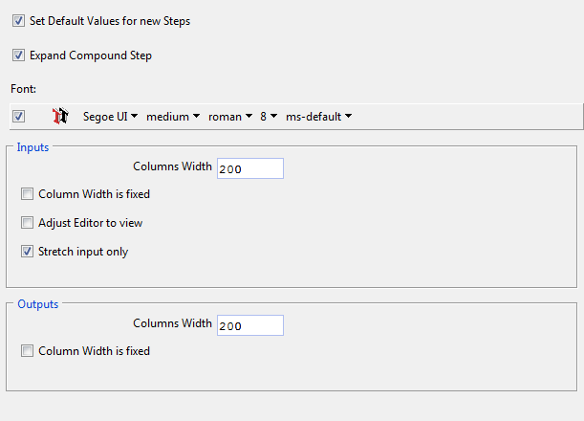Open the font size 8 dropdown

click(269, 117)
